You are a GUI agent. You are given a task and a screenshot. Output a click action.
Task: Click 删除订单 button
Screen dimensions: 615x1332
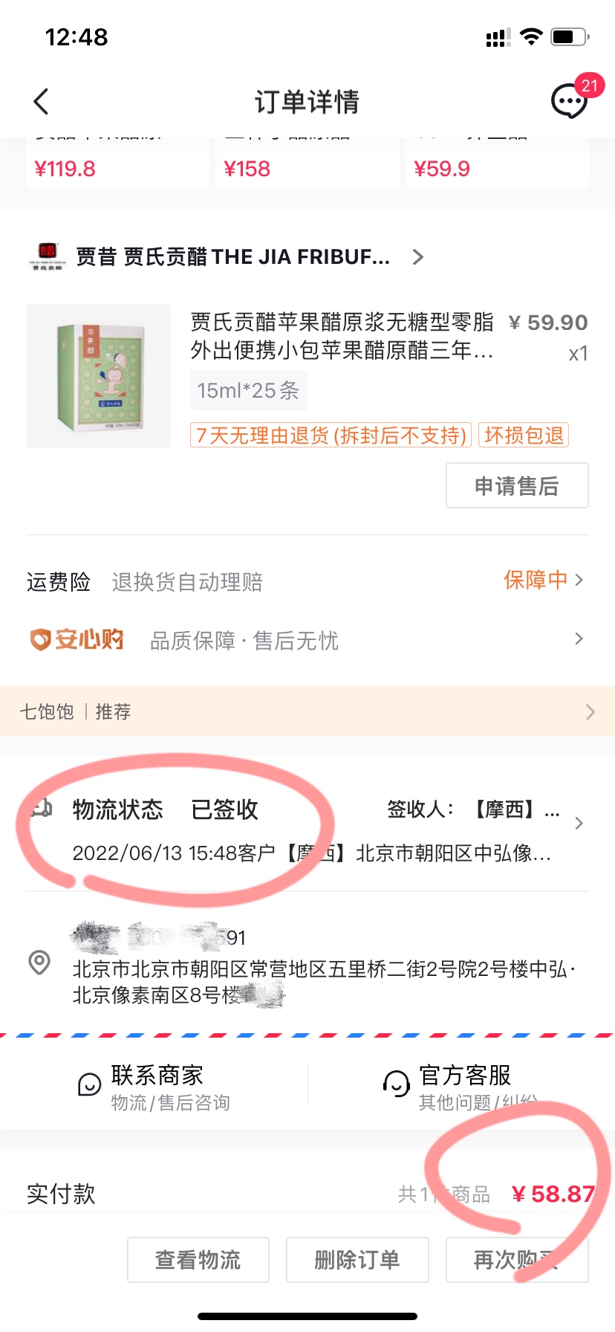[x=357, y=1260]
